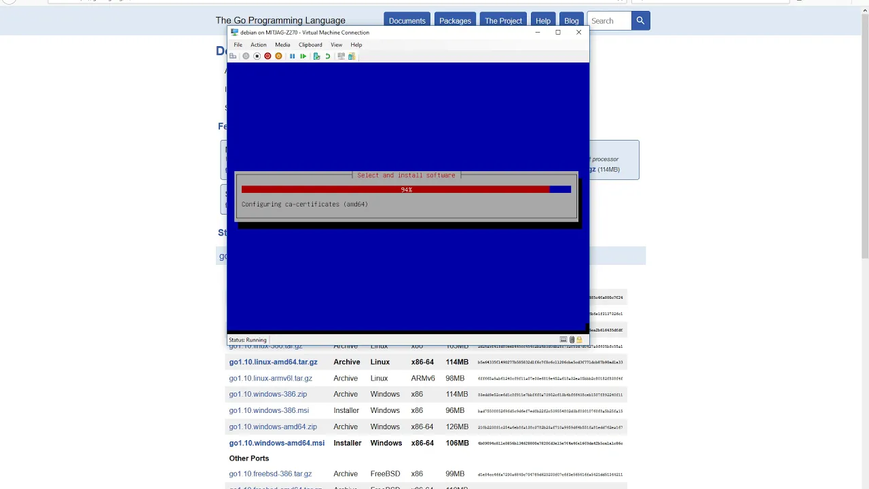Click VM Connection window title text

pos(305,32)
